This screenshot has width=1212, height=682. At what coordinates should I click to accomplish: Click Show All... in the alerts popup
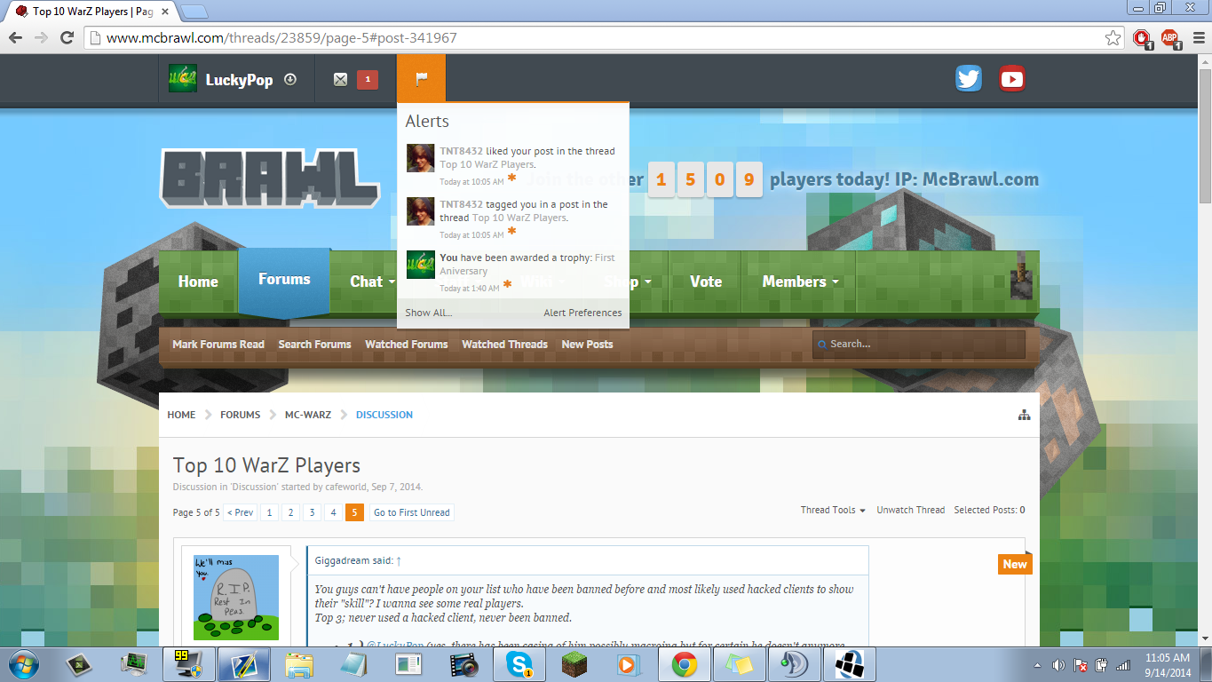[x=429, y=313]
